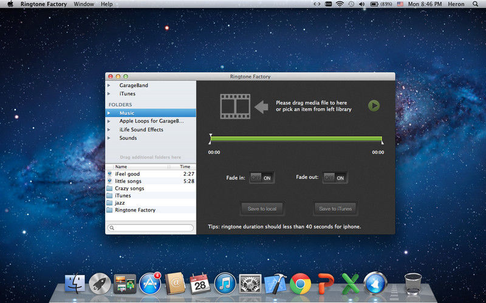Image resolution: width=486 pixels, height=303 pixels.
Task: Click Save to local button
Action: [x=262, y=208]
